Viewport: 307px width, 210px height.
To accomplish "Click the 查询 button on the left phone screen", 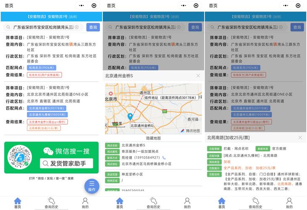I will [x=93, y=27].
